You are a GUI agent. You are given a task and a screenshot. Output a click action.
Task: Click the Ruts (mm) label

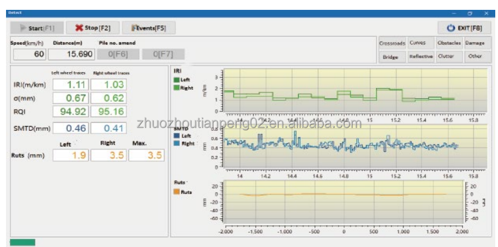coord(28,156)
